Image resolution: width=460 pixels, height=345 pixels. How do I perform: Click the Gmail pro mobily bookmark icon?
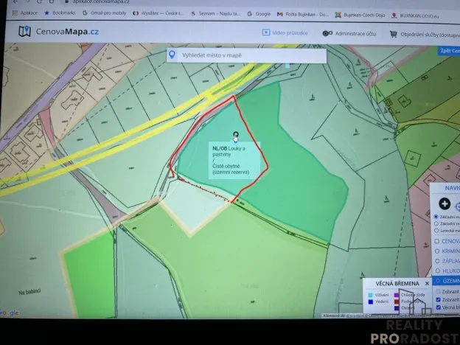click(84, 13)
